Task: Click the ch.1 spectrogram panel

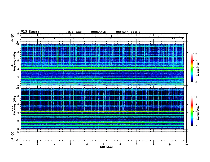Action: [x=102, y=65]
